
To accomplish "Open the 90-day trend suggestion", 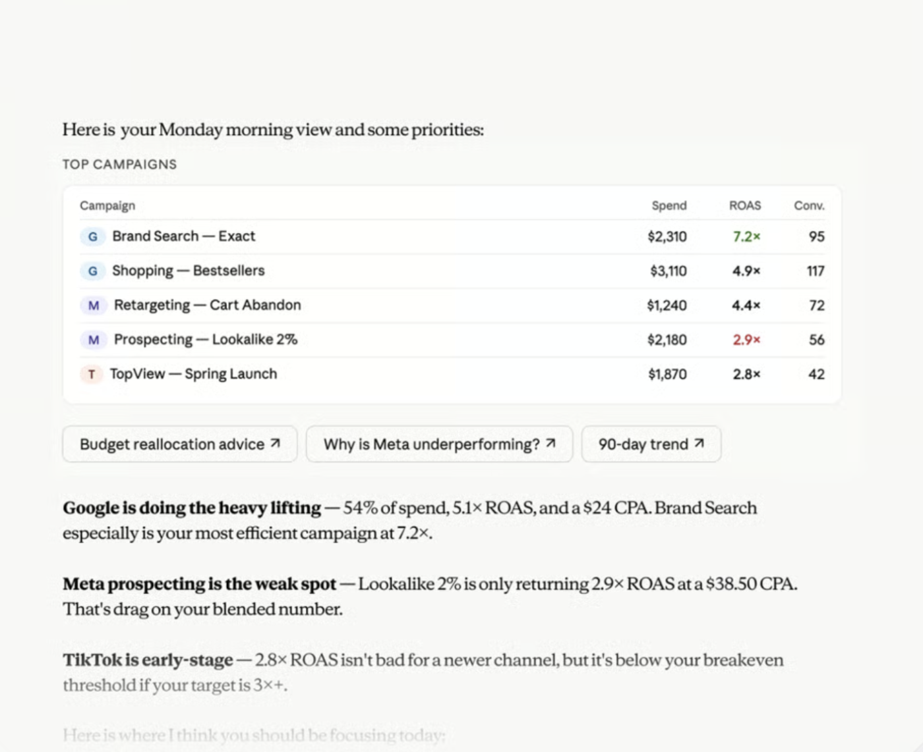I will click(x=651, y=444).
